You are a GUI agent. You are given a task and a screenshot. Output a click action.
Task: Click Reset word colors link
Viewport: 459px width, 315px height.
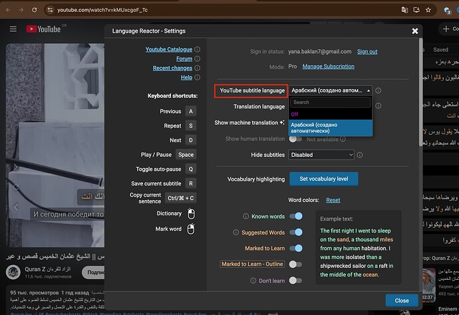click(x=333, y=200)
